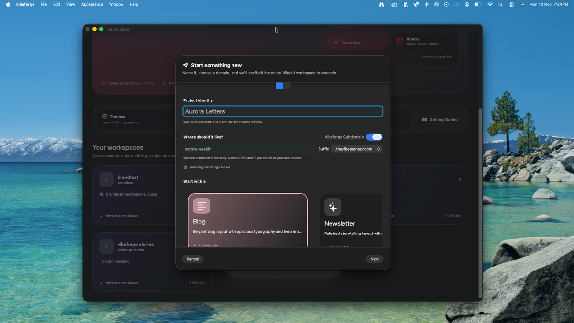Click the Newsletter sparkle icon

click(x=333, y=207)
